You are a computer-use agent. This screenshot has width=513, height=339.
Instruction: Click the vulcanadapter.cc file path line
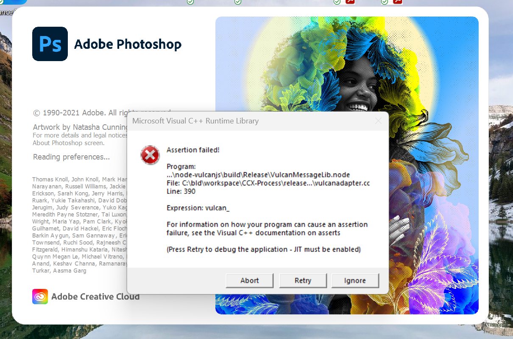click(x=268, y=183)
